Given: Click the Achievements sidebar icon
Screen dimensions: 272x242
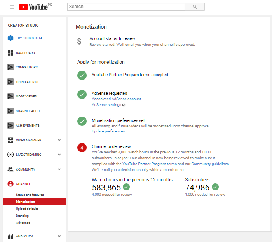Looking at the screenshot, I should tap(10, 125).
